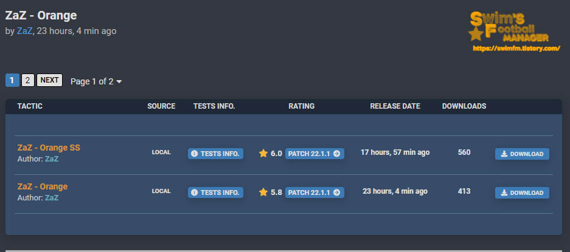Click the RELEASE DATE column header

pyautogui.click(x=395, y=106)
